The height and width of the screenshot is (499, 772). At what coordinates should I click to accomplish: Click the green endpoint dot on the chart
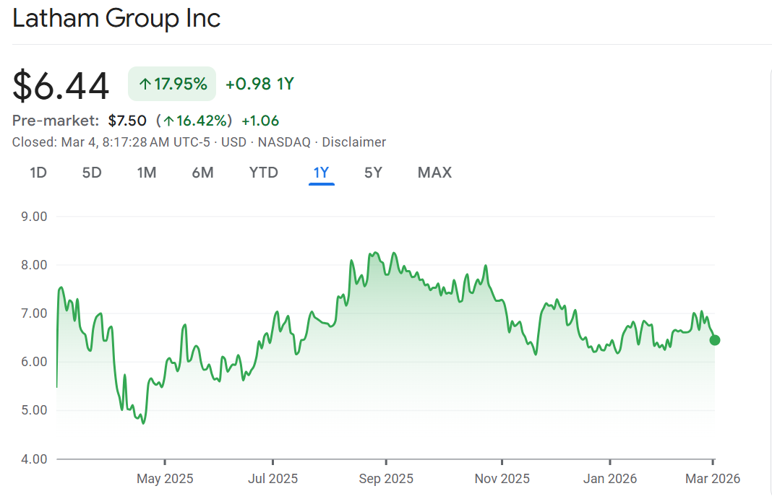pyautogui.click(x=714, y=340)
